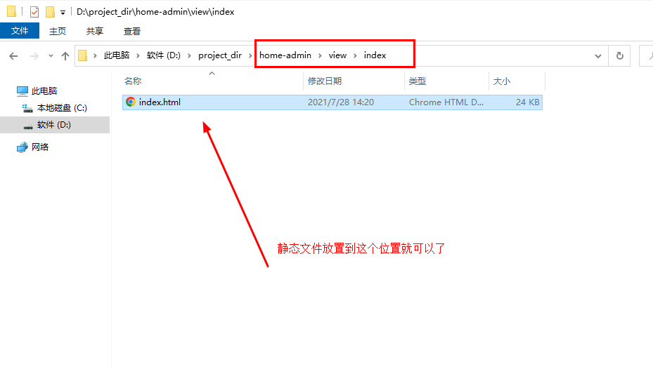This screenshot has height=369, width=653.
Task: Open the address bar history dropdown
Action: pyautogui.click(x=598, y=56)
